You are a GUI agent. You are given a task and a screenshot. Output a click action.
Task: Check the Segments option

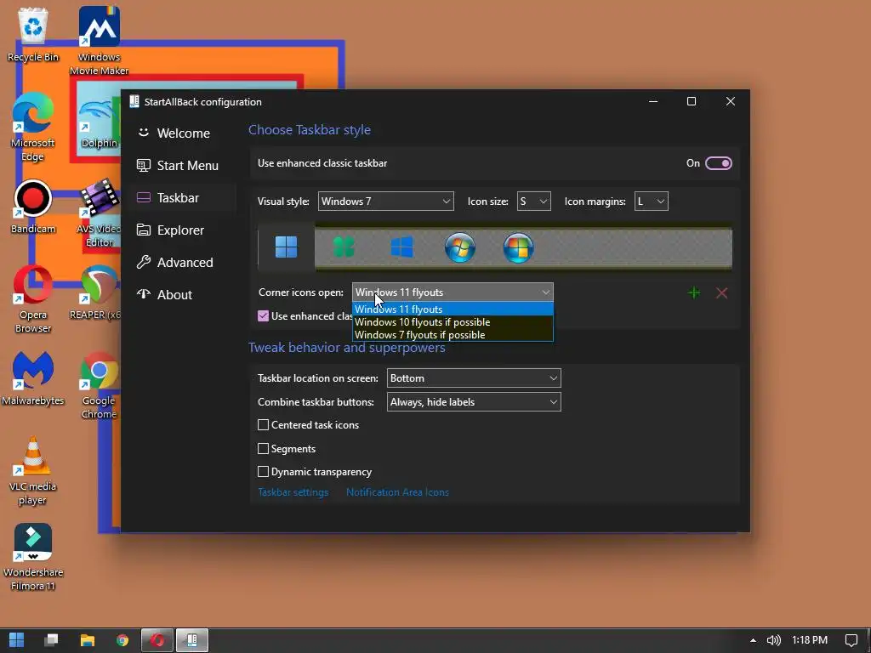tap(264, 449)
